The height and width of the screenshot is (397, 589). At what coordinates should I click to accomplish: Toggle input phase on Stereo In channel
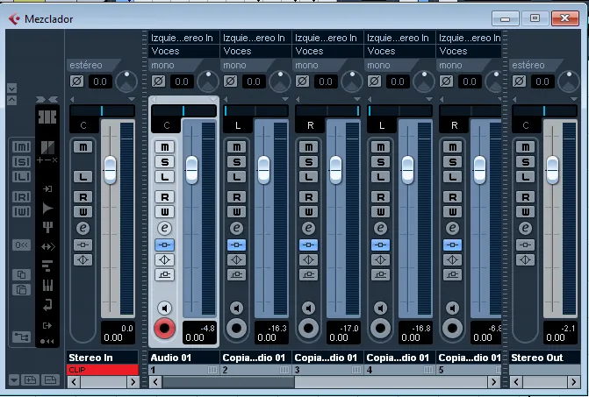(x=75, y=82)
